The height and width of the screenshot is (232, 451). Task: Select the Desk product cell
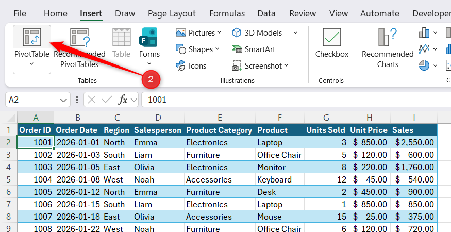280,192
